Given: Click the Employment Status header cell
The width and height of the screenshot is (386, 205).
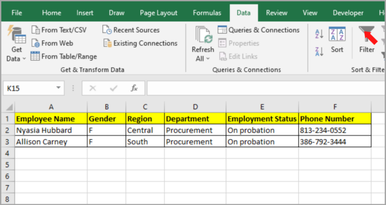Looking at the screenshot, I should click(262, 119).
